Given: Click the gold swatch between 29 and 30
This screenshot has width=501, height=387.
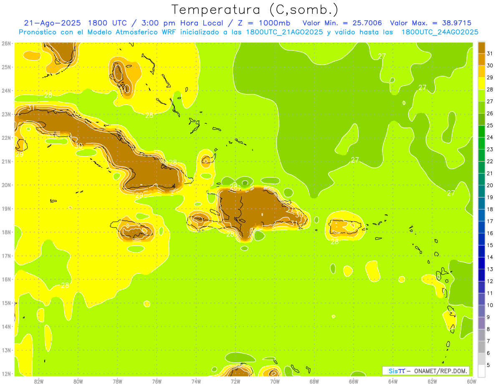Looking at the screenshot, I should 481,71.
